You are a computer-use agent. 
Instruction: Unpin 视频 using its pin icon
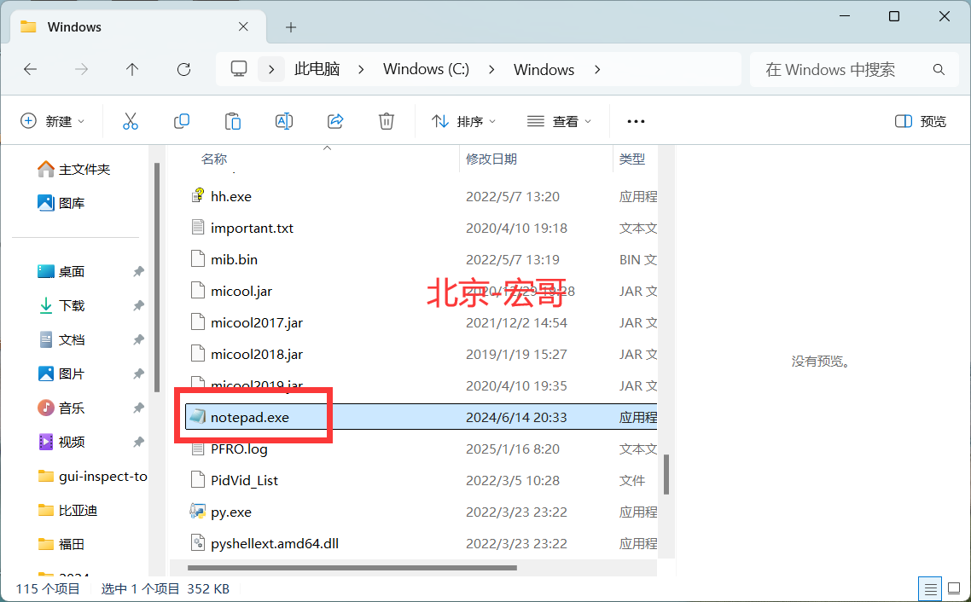139,442
